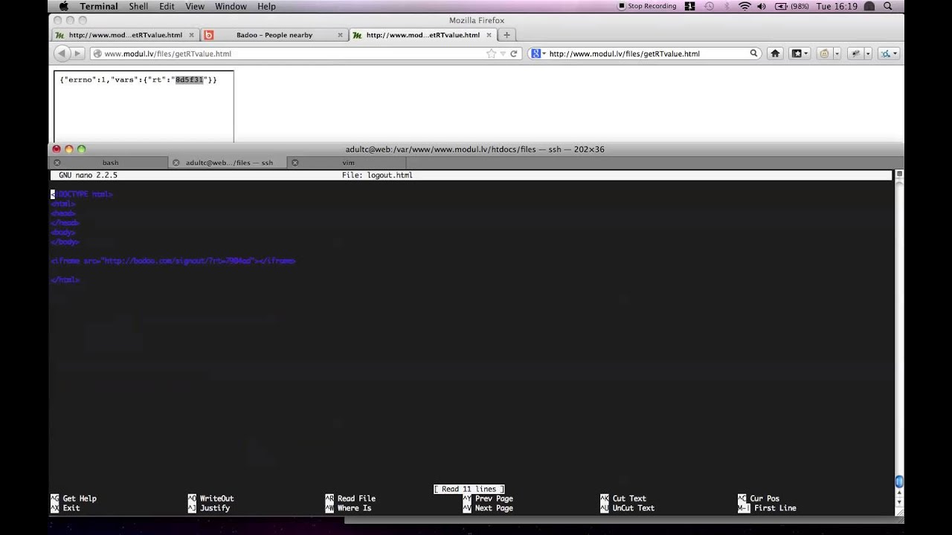The height and width of the screenshot is (535, 952).
Task: Click the search bar magnifier icon
Action: click(753, 53)
